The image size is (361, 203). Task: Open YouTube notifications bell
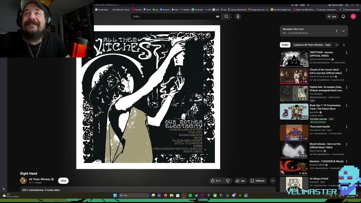pos(343,16)
